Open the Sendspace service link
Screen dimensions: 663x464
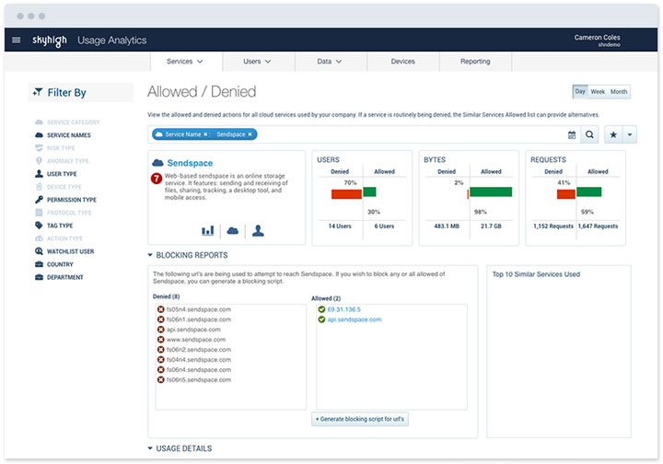(x=190, y=163)
